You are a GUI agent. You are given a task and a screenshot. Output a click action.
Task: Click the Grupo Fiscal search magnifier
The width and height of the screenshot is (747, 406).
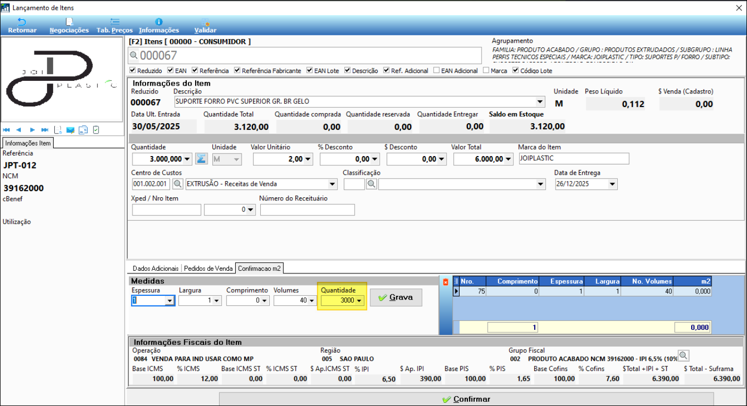pyautogui.click(x=683, y=356)
